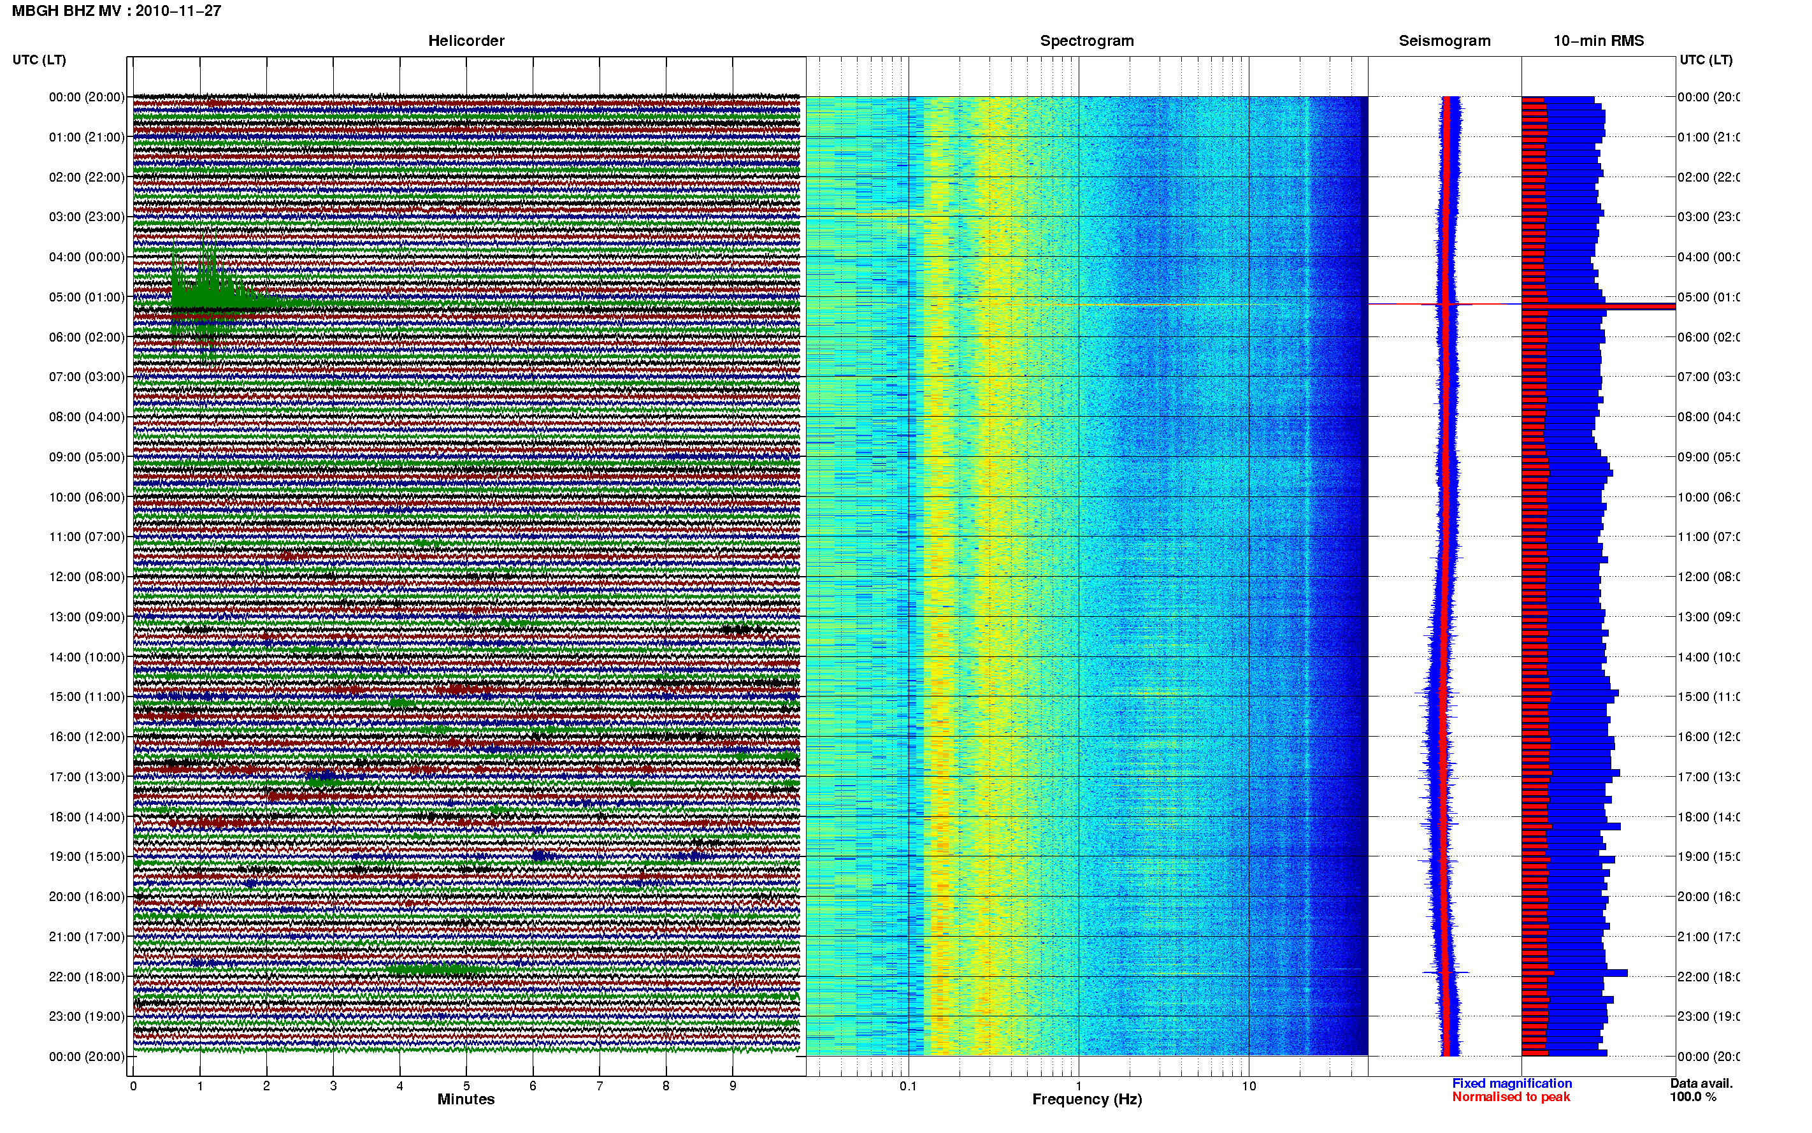Click the 'Frequency (Hz)' axis label
1812x1133 pixels.
point(1087,1099)
